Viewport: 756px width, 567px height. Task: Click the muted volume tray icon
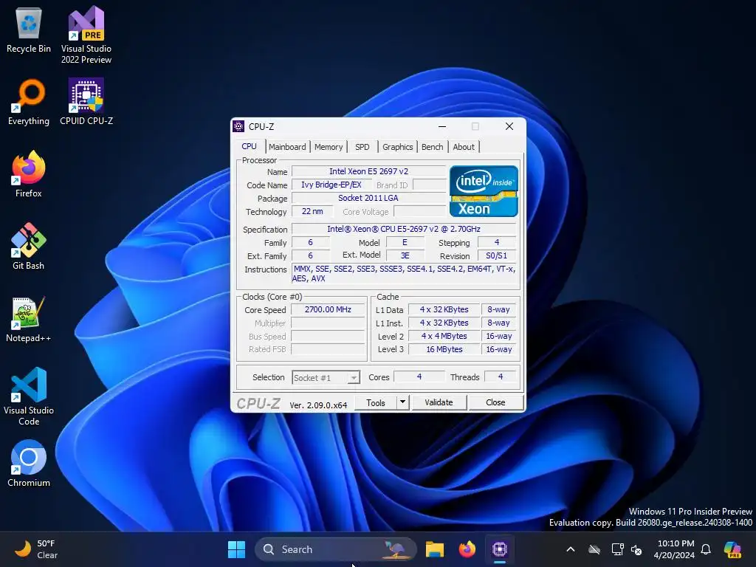[636, 549]
